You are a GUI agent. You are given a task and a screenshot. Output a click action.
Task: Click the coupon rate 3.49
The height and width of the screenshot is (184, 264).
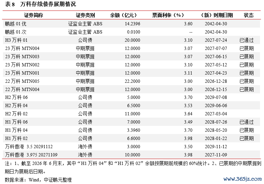point(188,122)
